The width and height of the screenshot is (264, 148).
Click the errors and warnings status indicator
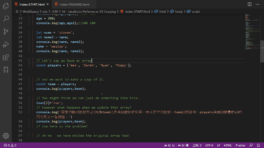tap(10, 145)
